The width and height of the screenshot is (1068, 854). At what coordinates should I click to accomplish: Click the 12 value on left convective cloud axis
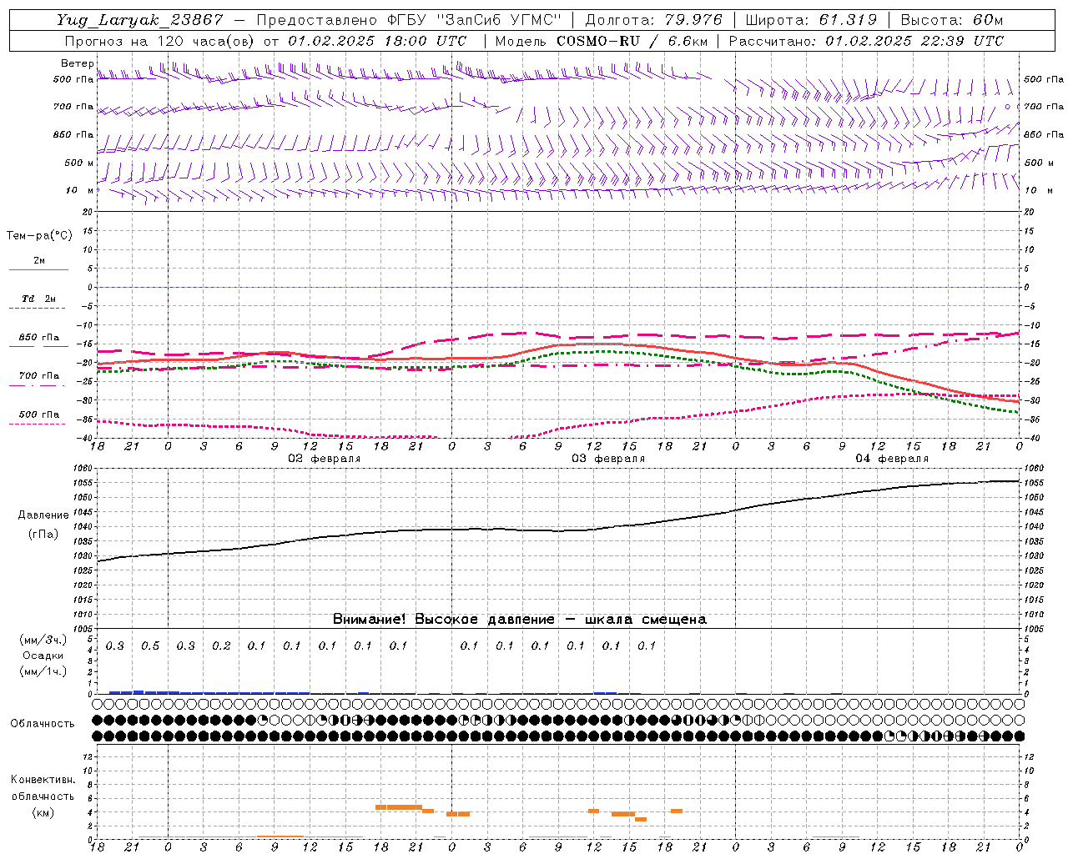[x=89, y=756]
